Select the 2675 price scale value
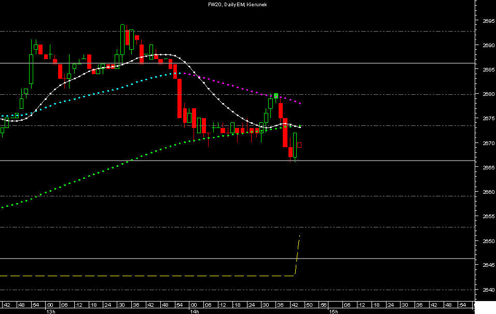 click(x=488, y=119)
